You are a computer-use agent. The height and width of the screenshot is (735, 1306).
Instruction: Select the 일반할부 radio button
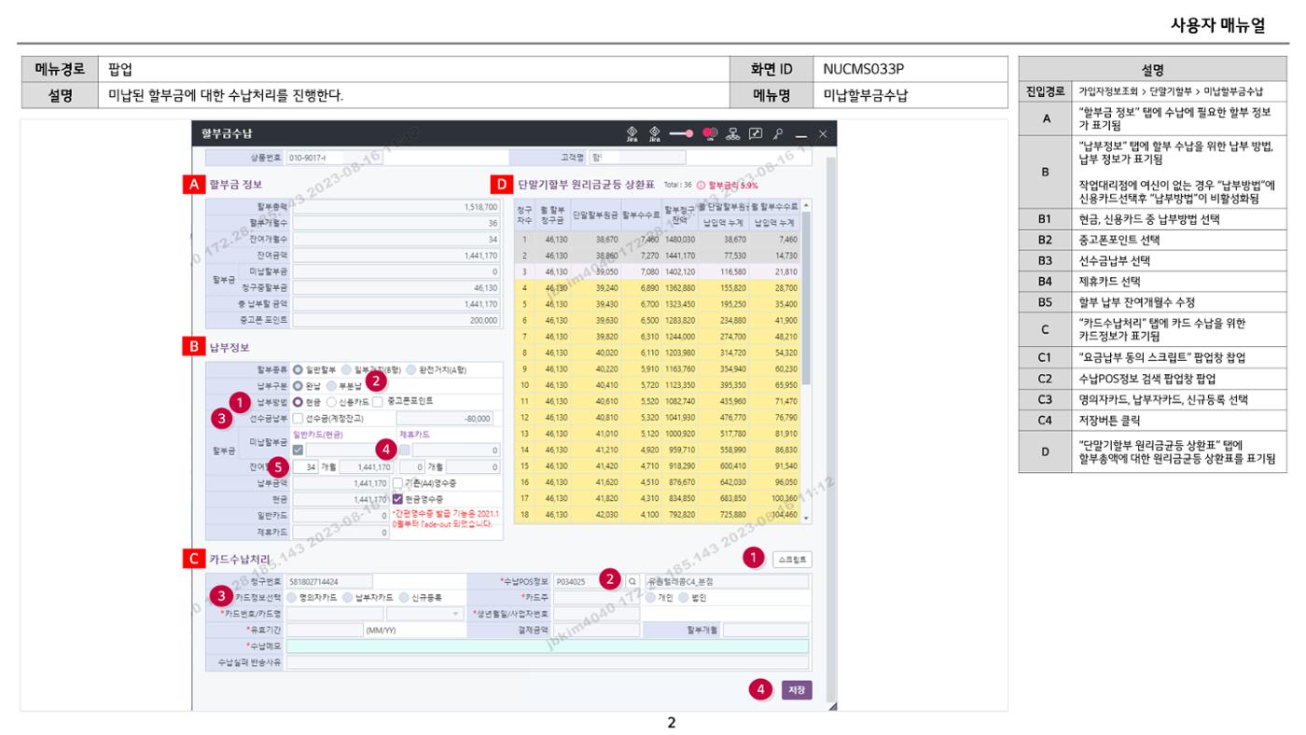[299, 369]
